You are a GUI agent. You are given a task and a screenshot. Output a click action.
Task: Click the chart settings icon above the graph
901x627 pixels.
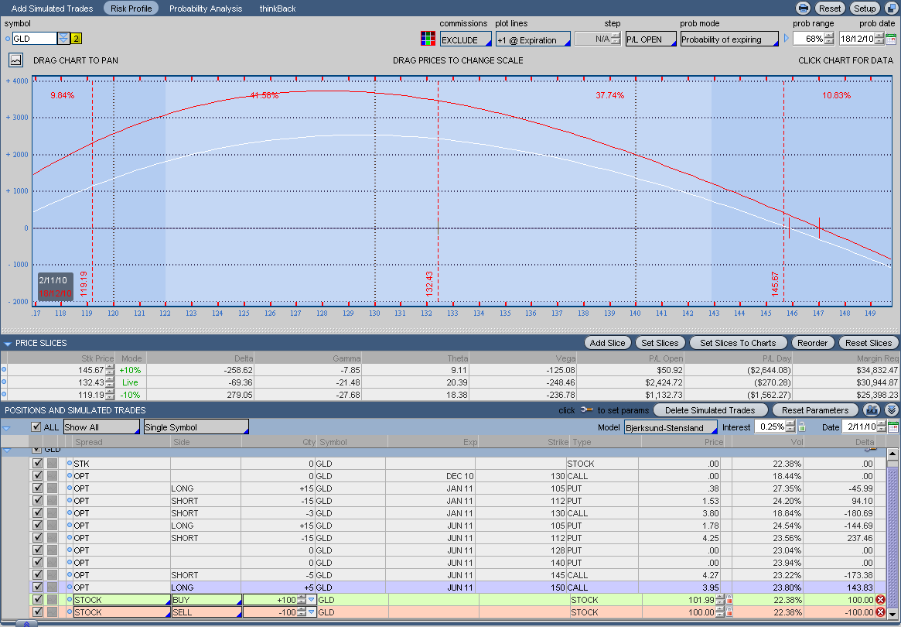point(15,60)
